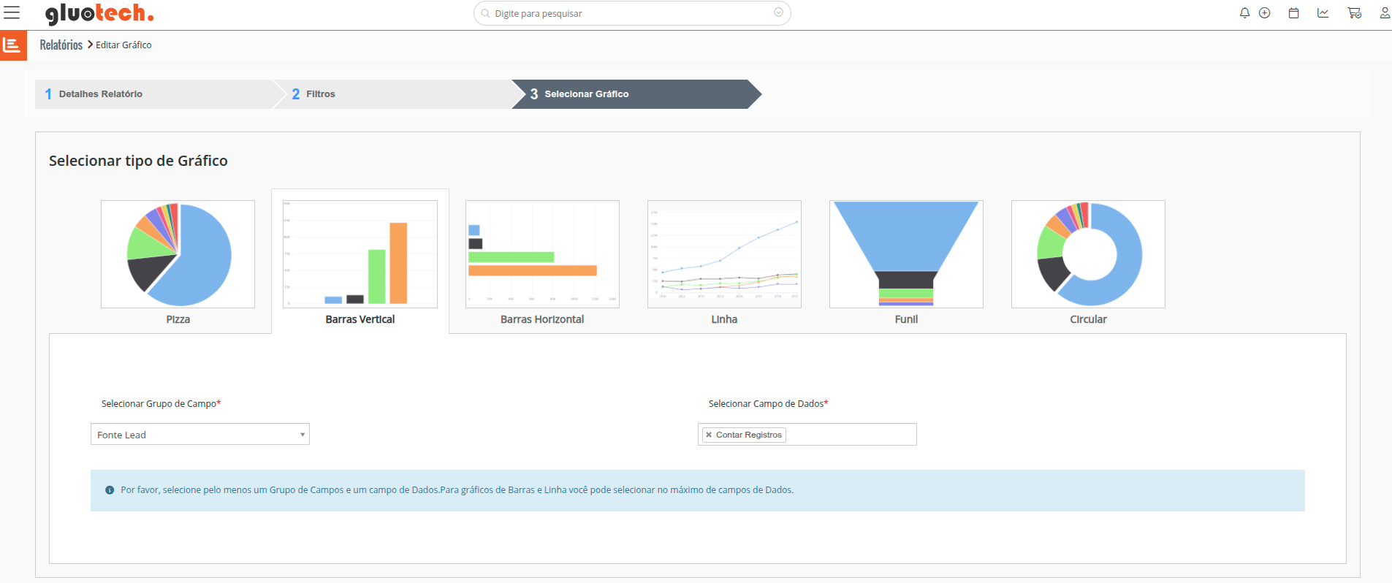Click the gluotech logo
Image resolution: width=1392 pixels, height=583 pixels.
point(99,13)
